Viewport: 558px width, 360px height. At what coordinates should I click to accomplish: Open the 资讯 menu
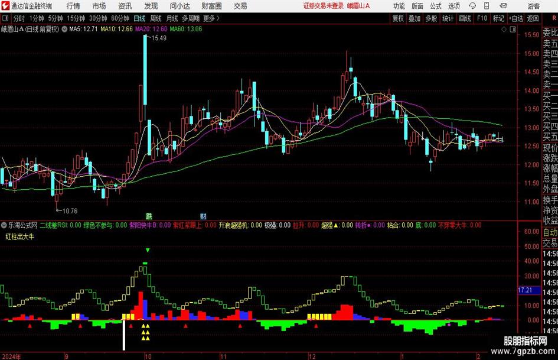click(x=125, y=6)
